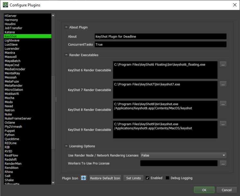Screen dimensions: 240x196
Task: Click the ConcurrentTasks value field
Action: click(160, 45)
